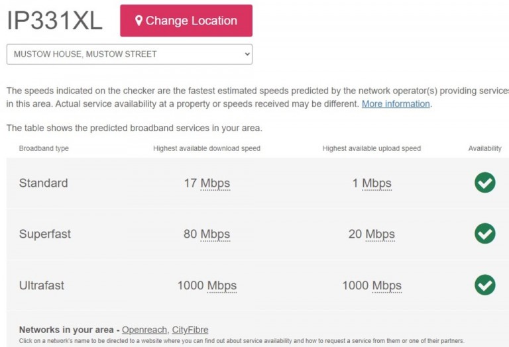Open the Mustow House address dropdown
The height and width of the screenshot is (347, 509).
coord(129,54)
